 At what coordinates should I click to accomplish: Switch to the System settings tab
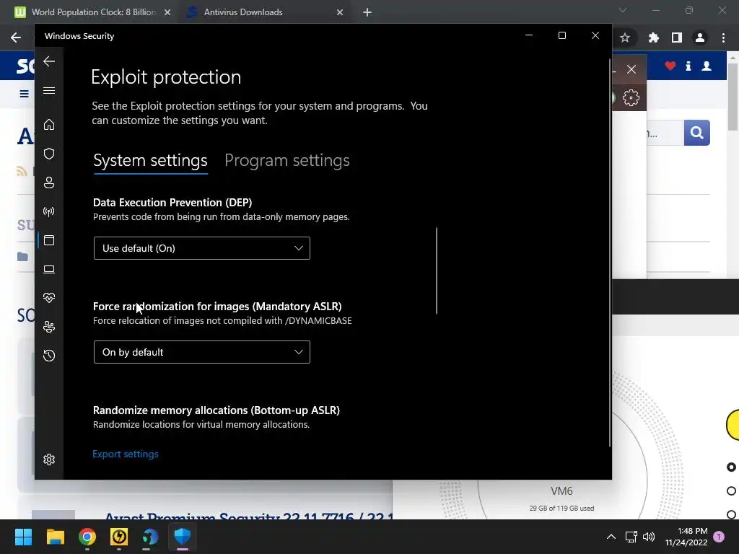(150, 161)
